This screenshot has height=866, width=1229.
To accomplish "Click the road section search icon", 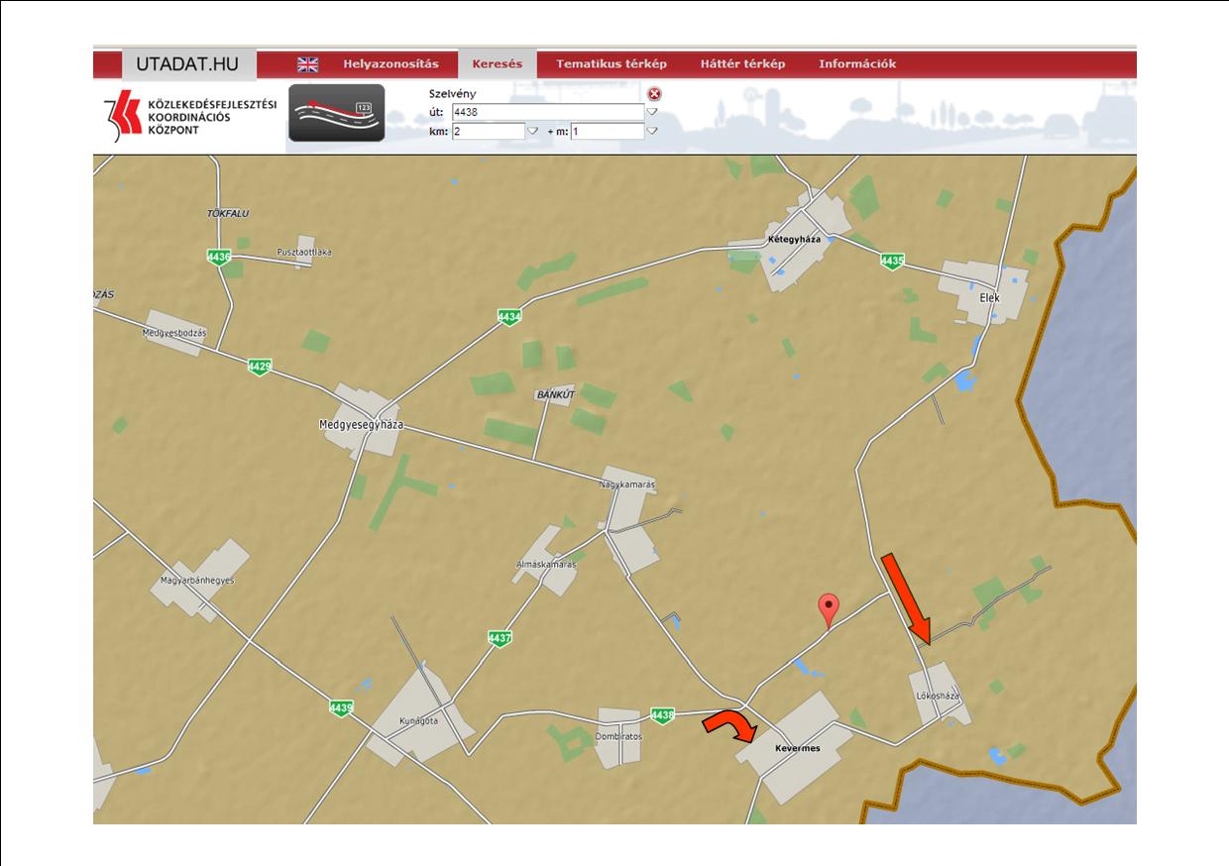I will [x=336, y=114].
